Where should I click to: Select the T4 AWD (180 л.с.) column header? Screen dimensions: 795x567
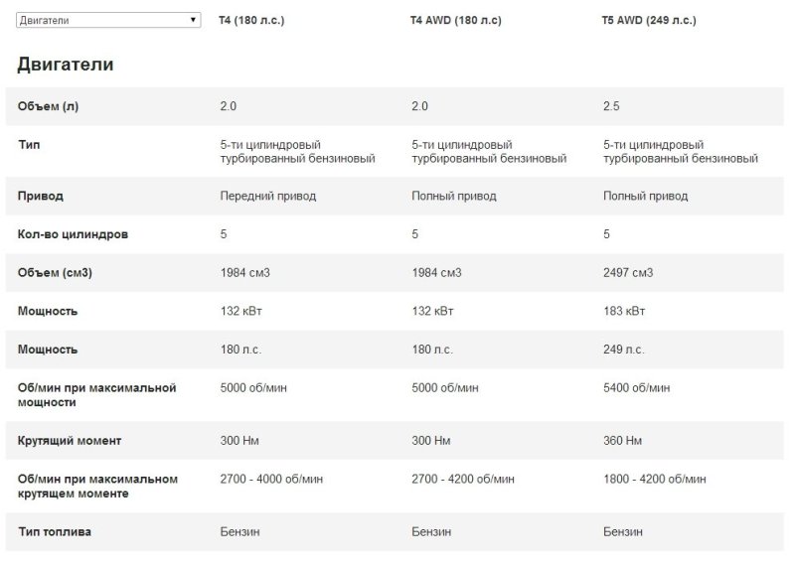tap(456, 20)
